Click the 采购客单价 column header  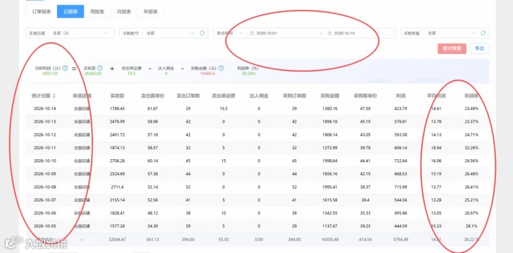[365, 96]
